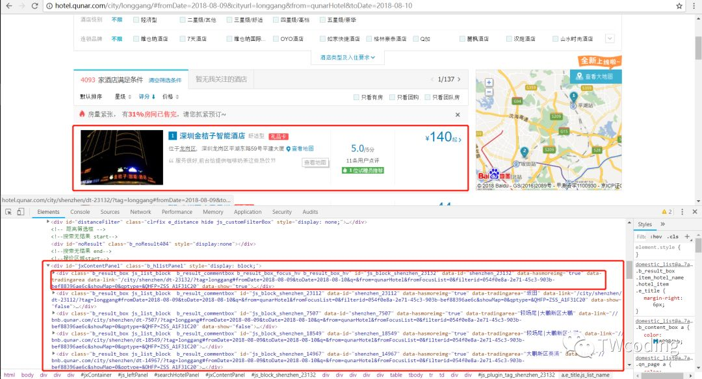Check the OYO酒店 brand checkbox
Screen dimensions: 702x379
[276, 39]
